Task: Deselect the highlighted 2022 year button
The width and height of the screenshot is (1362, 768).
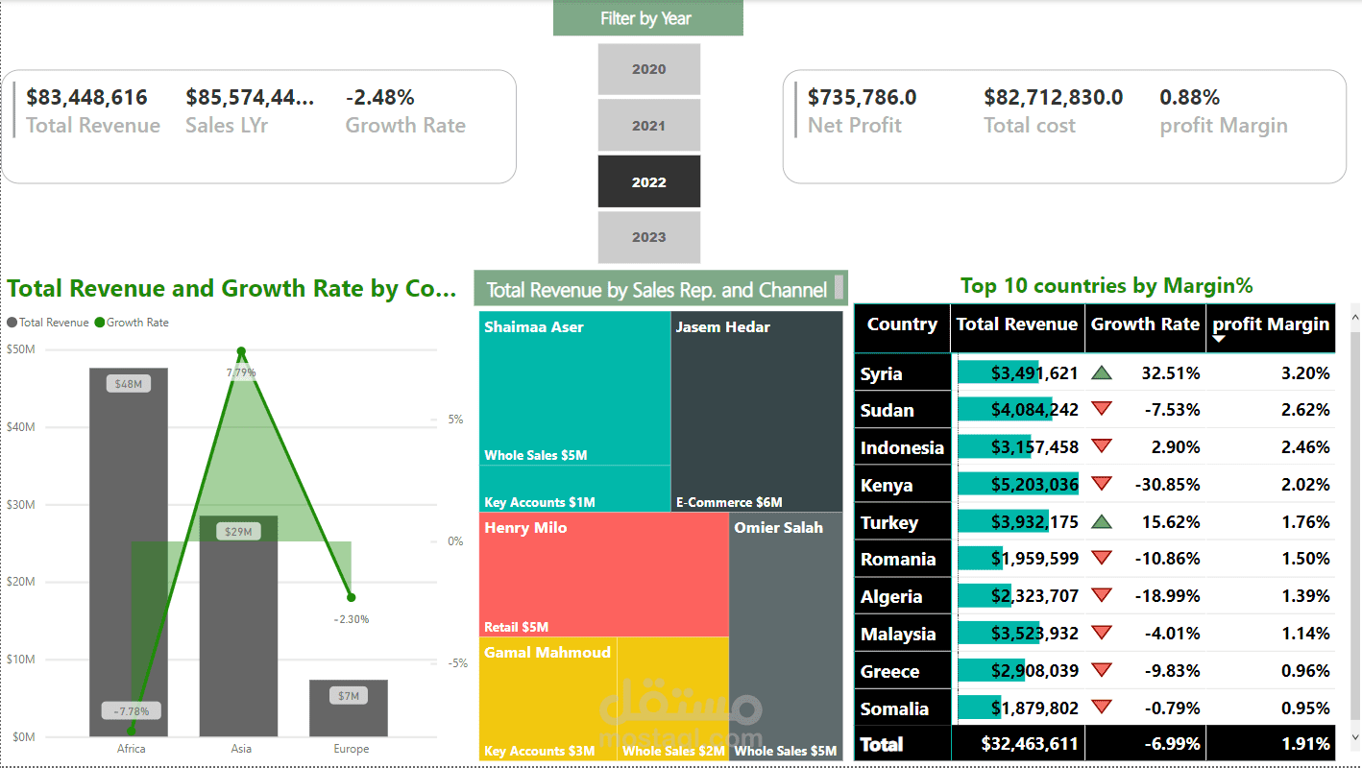Action: 649,181
